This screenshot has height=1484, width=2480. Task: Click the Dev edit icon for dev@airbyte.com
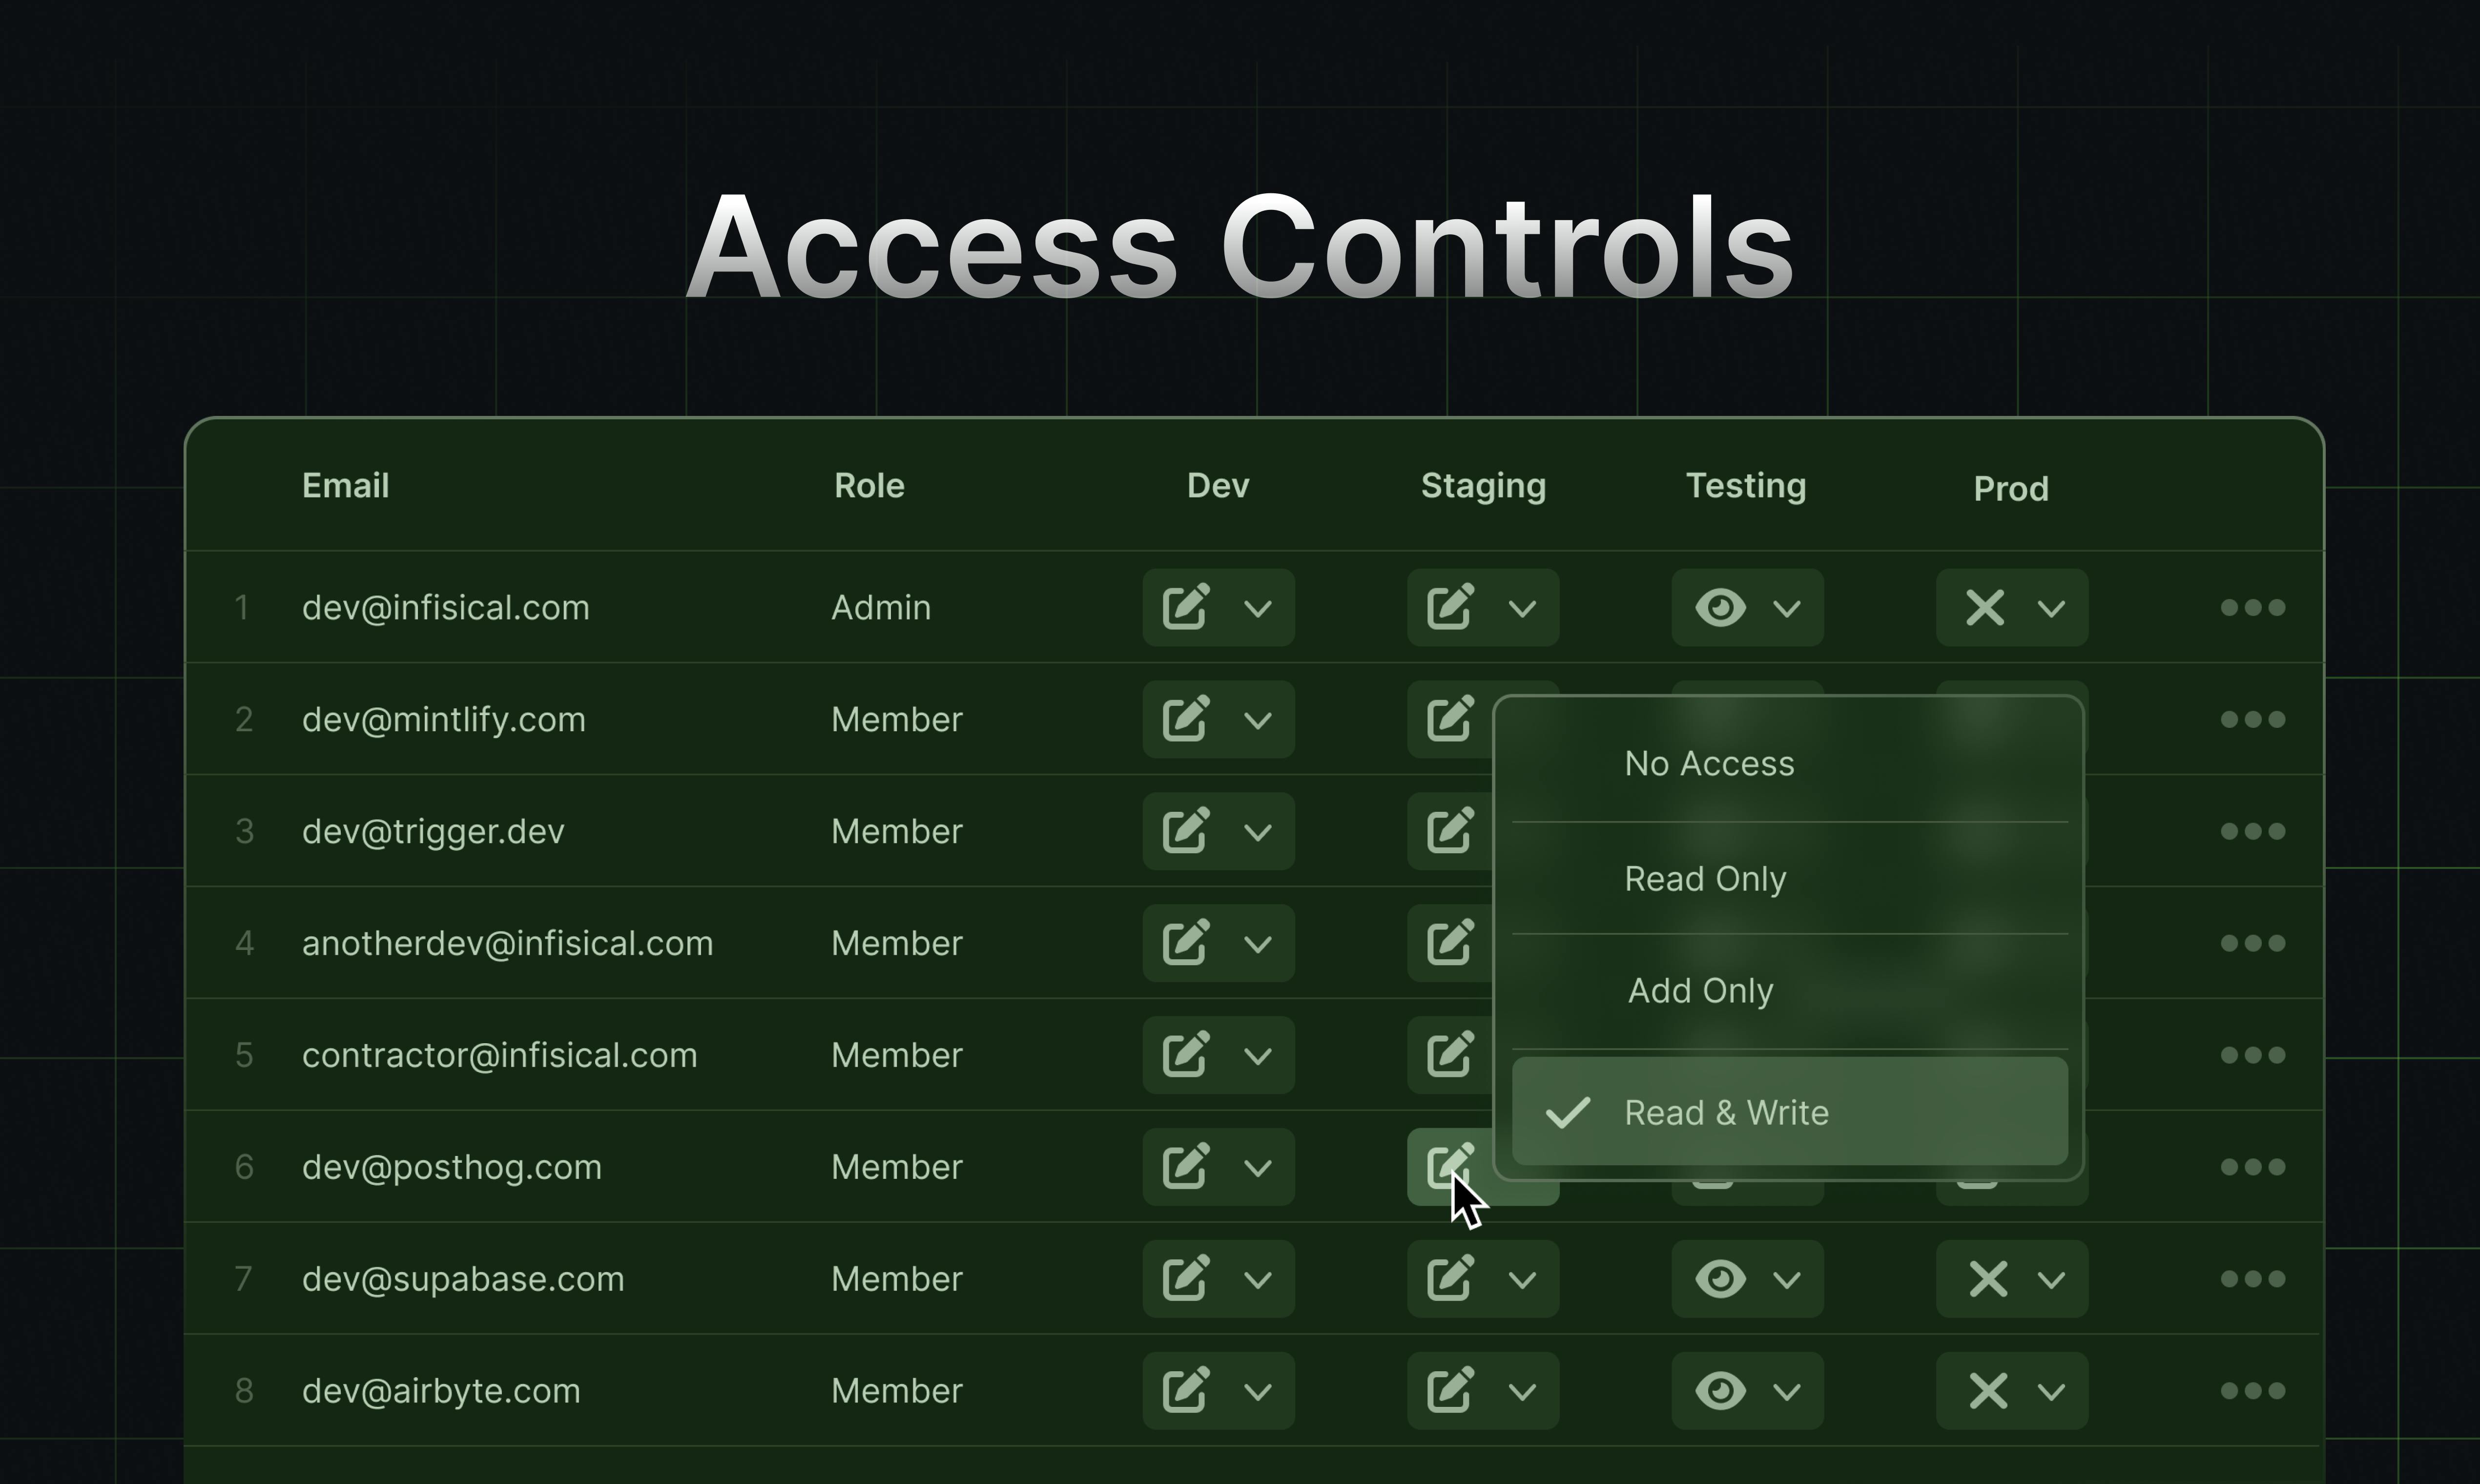pos(1187,1390)
